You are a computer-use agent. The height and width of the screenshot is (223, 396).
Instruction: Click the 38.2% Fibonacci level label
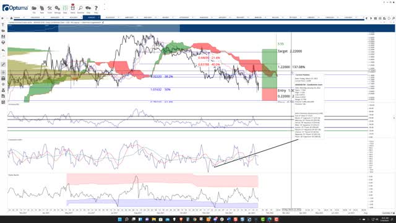[162, 76]
